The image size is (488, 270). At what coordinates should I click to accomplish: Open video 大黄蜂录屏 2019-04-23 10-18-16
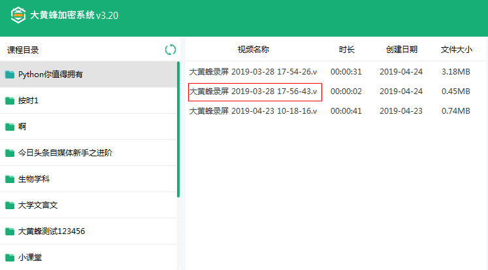253,111
